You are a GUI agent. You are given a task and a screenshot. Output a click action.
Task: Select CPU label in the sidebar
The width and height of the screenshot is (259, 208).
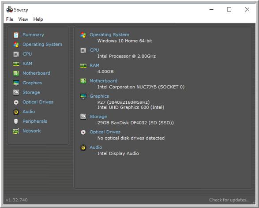click(27, 54)
